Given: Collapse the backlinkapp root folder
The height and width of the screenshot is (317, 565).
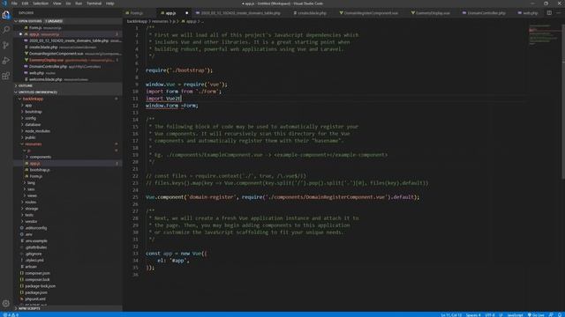Looking at the screenshot, I should pos(68,99).
